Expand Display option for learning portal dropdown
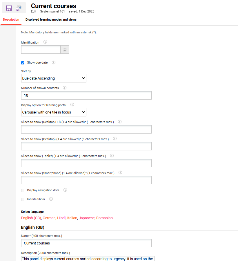Viewport: 238px width, 261px height. [54, 112]
